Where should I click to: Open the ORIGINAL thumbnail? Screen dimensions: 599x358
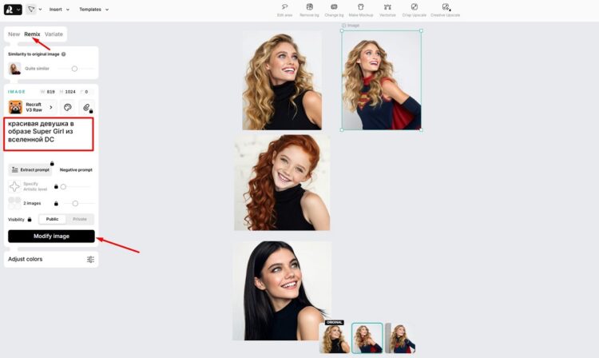(335, 338)
